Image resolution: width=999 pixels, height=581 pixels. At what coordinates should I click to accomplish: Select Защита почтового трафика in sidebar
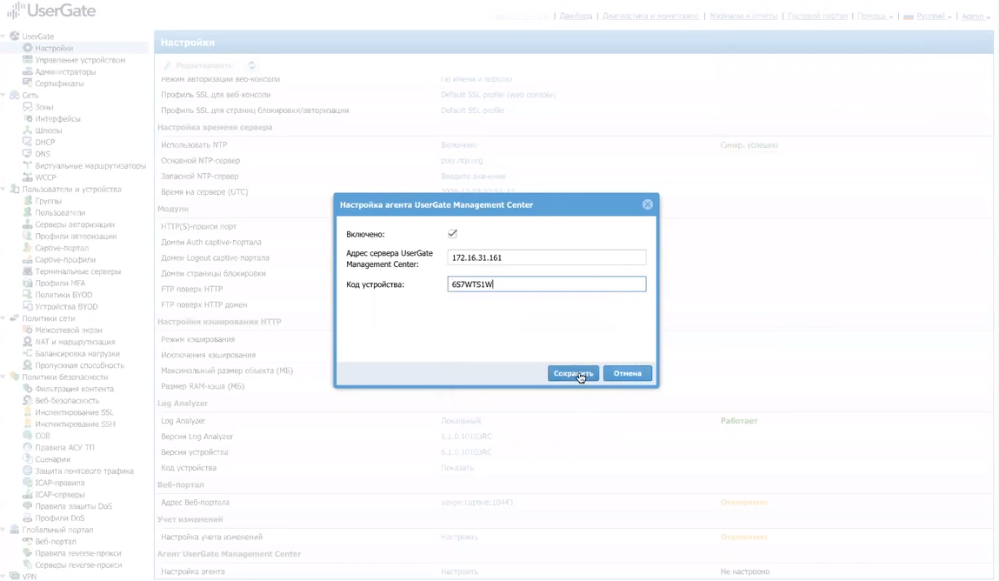click(84, 471)
